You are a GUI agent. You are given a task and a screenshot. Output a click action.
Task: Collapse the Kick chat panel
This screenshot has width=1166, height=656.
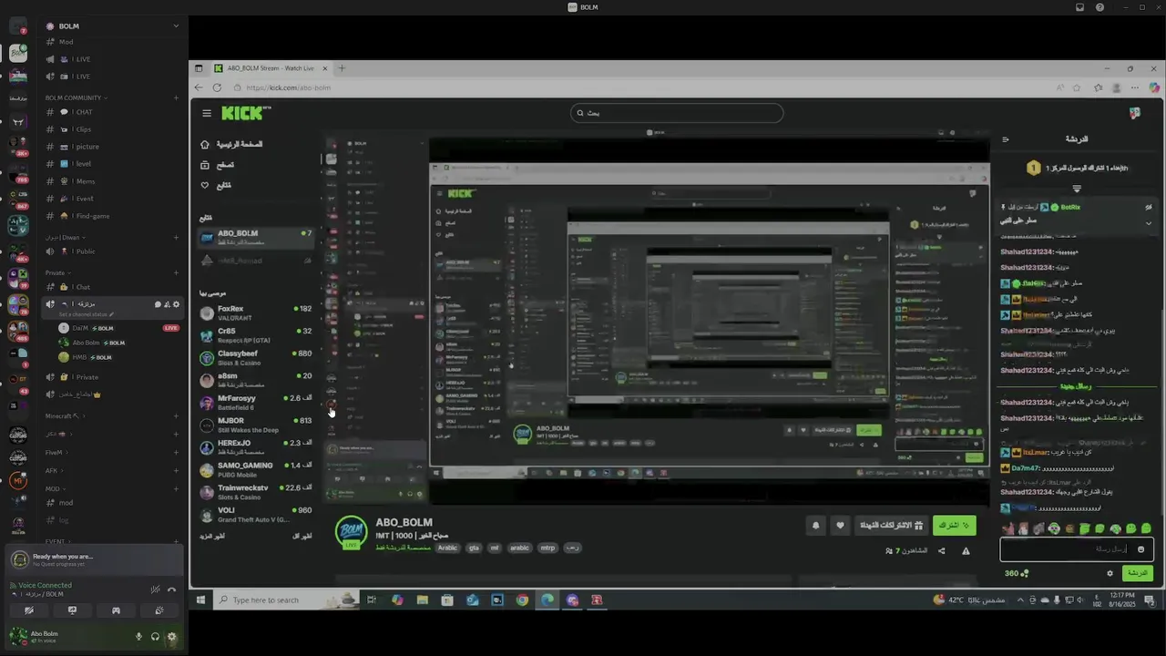(1006, 139)
